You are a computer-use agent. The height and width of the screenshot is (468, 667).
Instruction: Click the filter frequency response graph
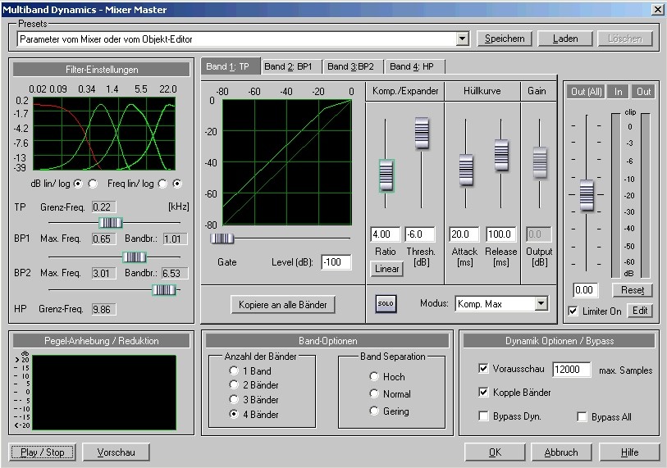[x=104, y=134]
